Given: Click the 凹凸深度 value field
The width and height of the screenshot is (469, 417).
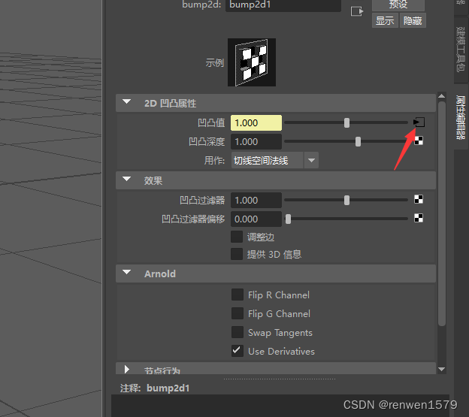Looking at the screenshot, I should [x=256, y=142].
